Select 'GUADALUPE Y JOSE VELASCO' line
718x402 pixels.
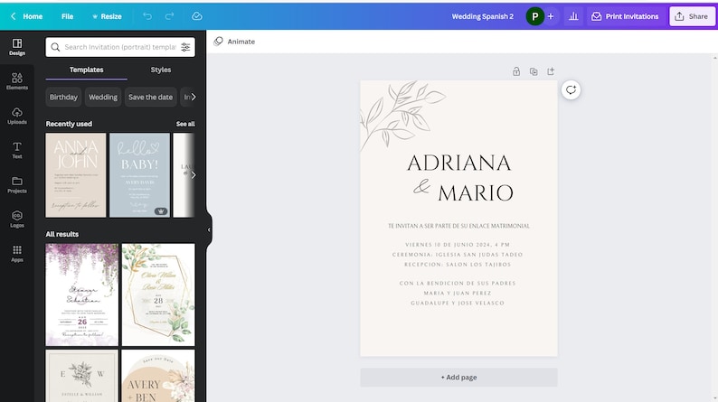pos(458,304)
